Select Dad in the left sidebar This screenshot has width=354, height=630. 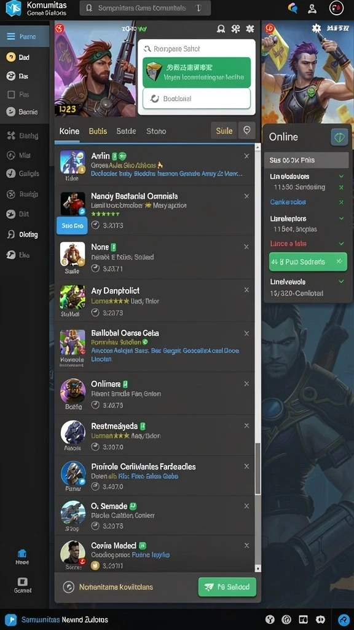24,57
